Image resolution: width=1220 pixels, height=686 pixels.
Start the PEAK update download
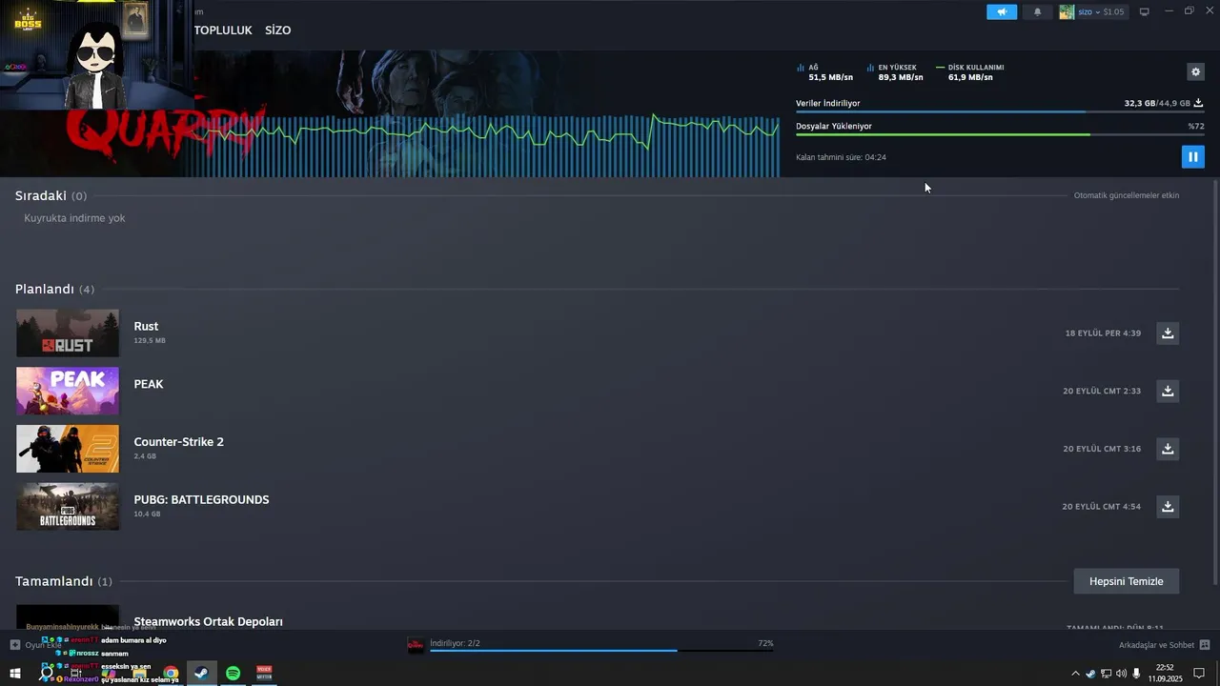1168,391
